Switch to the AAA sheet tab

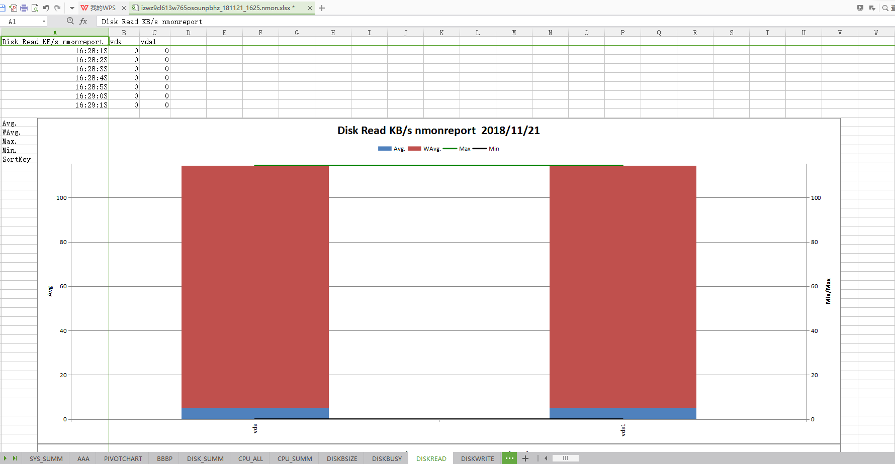[x=83, y=458]
